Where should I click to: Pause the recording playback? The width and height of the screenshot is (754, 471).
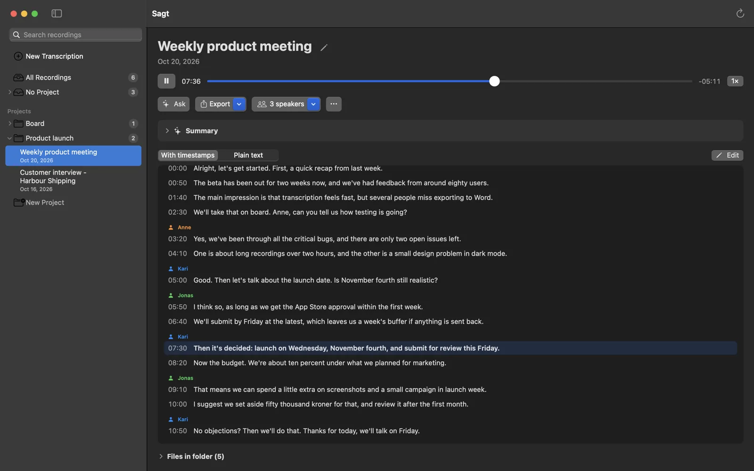pyautogui.click(x=166, y=81)
